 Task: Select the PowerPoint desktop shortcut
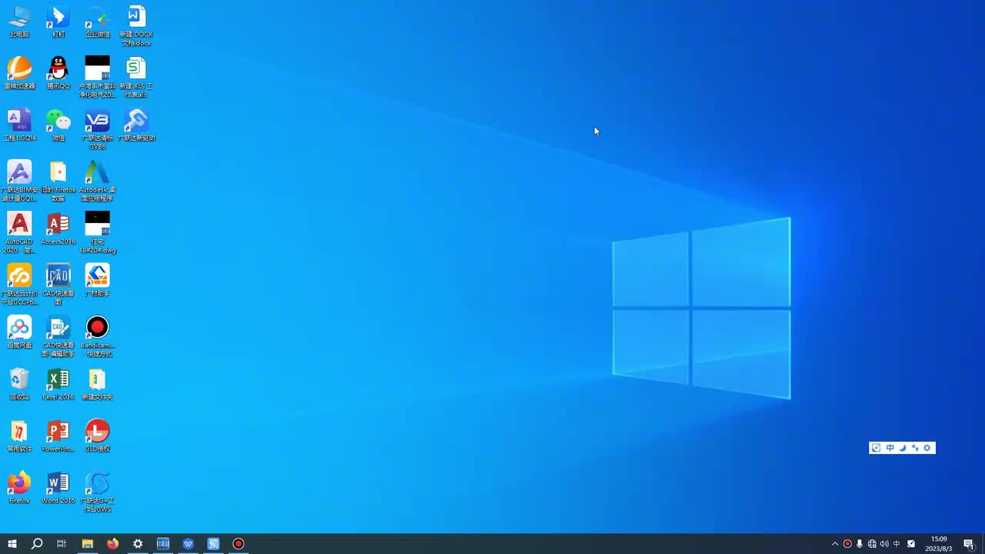(58, 436)
